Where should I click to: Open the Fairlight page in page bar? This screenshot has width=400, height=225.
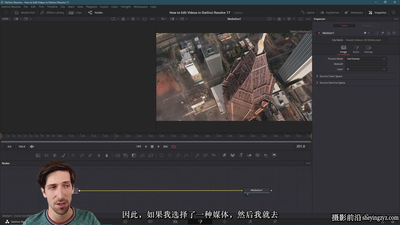250,222
